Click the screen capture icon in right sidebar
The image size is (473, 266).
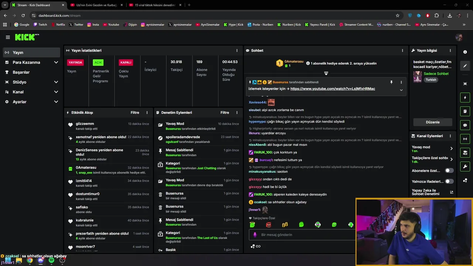(x=465, y=84)
